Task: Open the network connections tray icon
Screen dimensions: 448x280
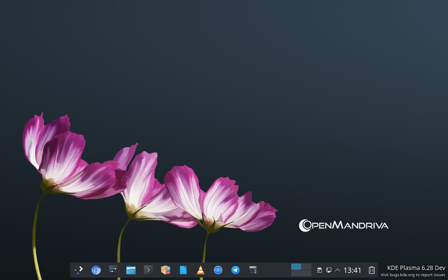Action: point(329,270)
